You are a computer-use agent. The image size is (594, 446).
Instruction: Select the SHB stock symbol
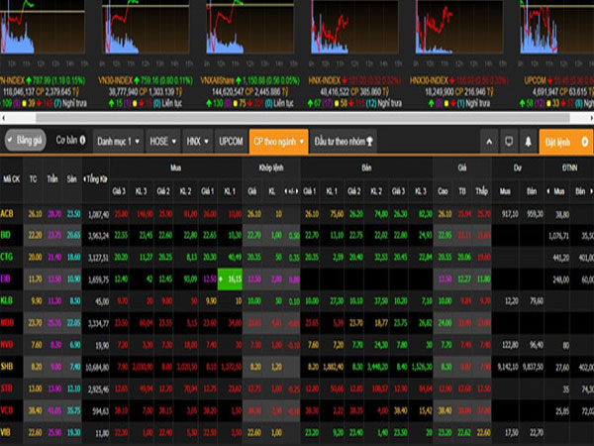click(7, 367)
